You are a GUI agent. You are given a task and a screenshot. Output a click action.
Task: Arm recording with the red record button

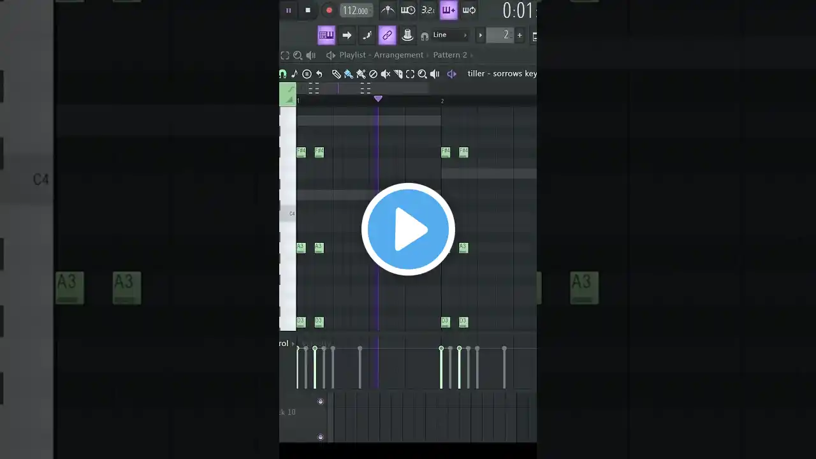329,10
